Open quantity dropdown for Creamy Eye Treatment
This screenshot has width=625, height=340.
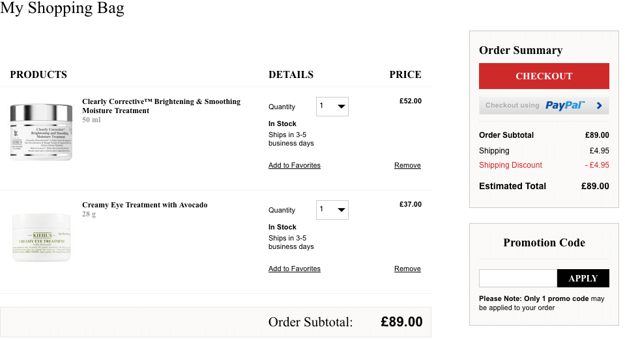[332, 210]
